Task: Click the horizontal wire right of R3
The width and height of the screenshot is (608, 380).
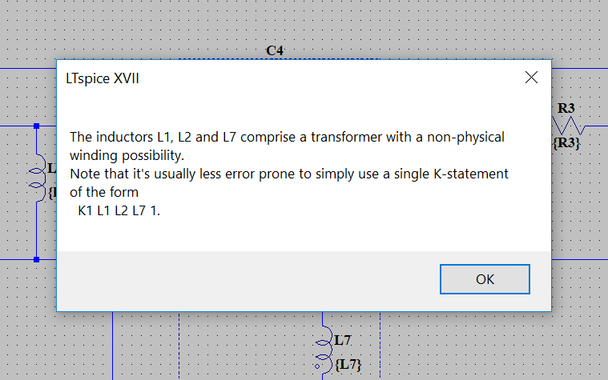Action: [x=597, y=126]
